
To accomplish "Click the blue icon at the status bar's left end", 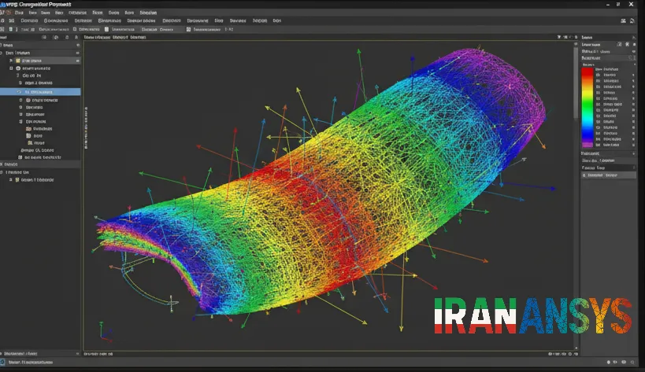I will pyautogui.click(x=2, y=362).
